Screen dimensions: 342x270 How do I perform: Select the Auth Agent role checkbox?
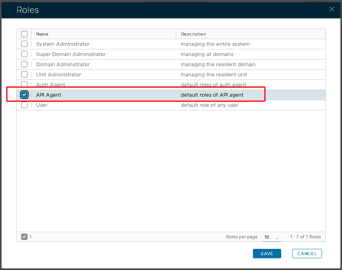pyautogui.click(x=24, y=85)
